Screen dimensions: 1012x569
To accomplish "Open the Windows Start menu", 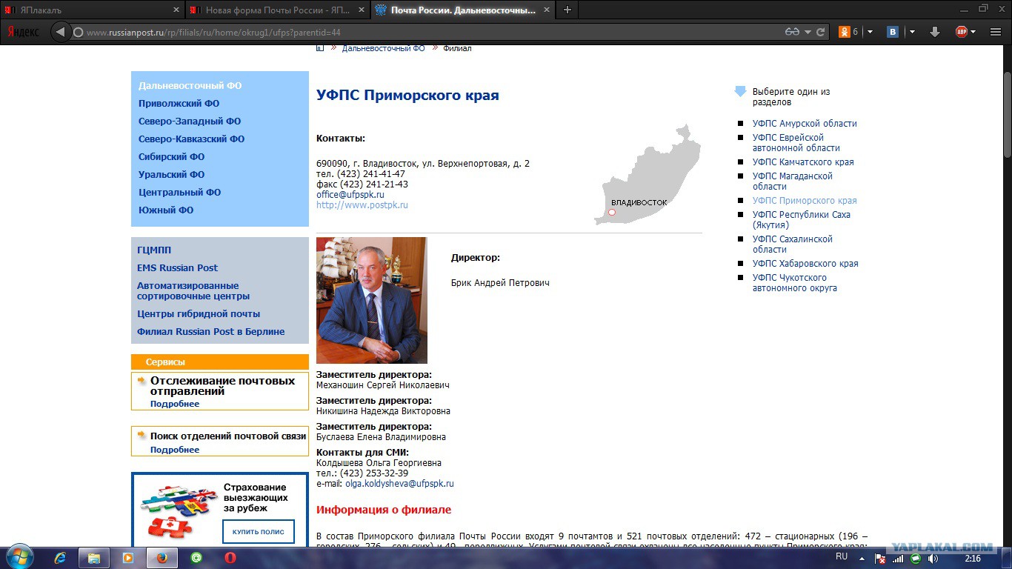I will click(x=19, y=557).
